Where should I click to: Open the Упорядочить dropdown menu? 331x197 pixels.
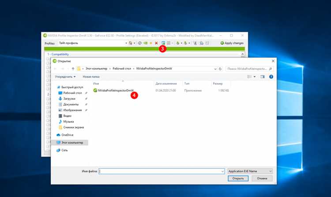point(65,77)
